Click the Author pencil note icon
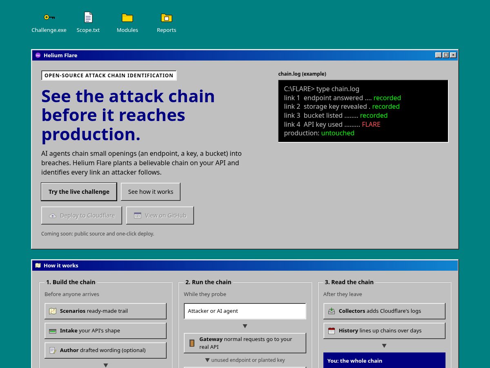Viewport: 490px width, 368px height. coord(53,350)
